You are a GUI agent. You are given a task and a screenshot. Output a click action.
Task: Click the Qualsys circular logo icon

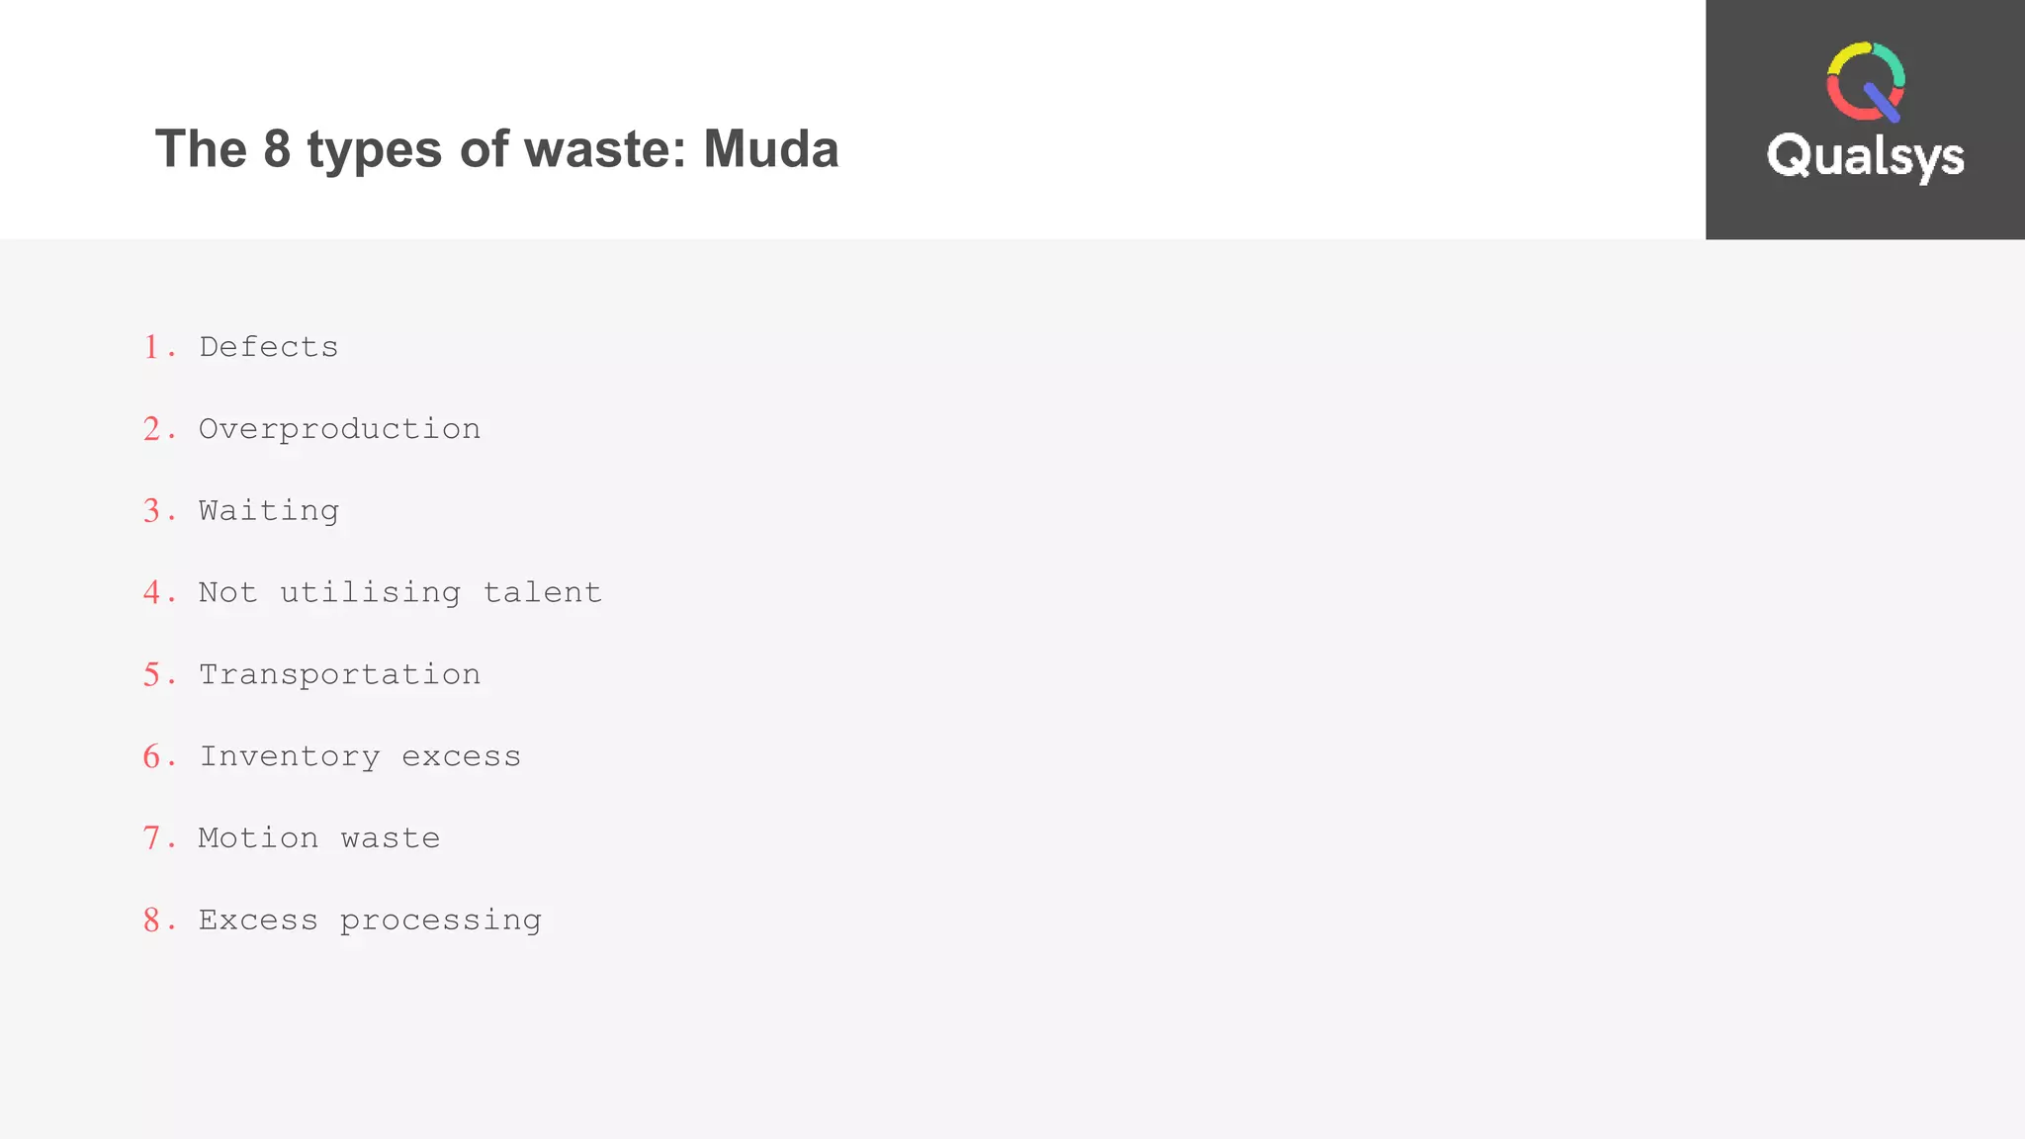(1865, 81)
